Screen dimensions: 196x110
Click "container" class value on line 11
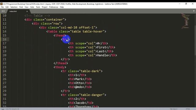tap(55, 20)
